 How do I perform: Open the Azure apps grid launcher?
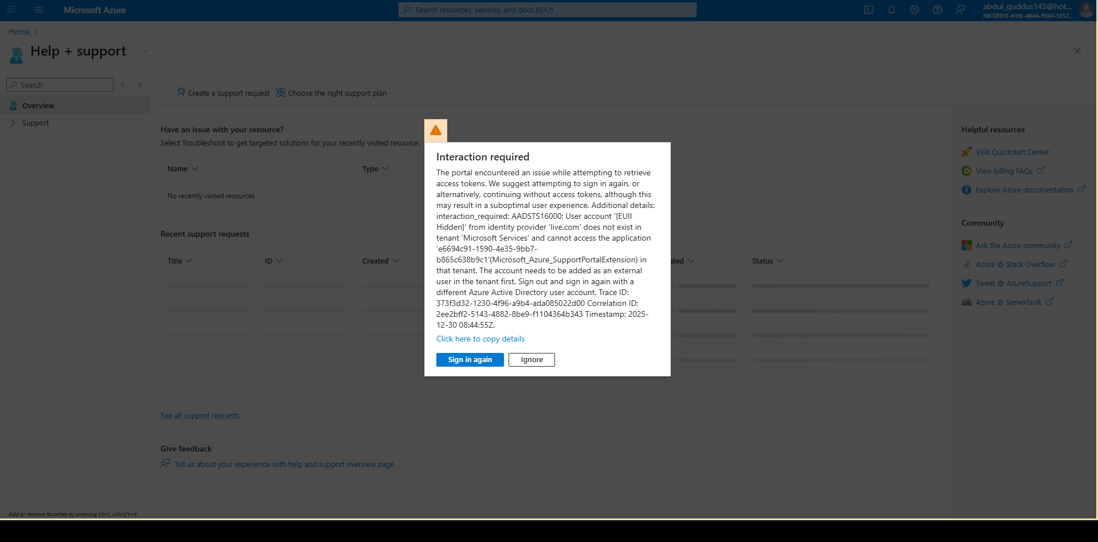click(11, 10)
